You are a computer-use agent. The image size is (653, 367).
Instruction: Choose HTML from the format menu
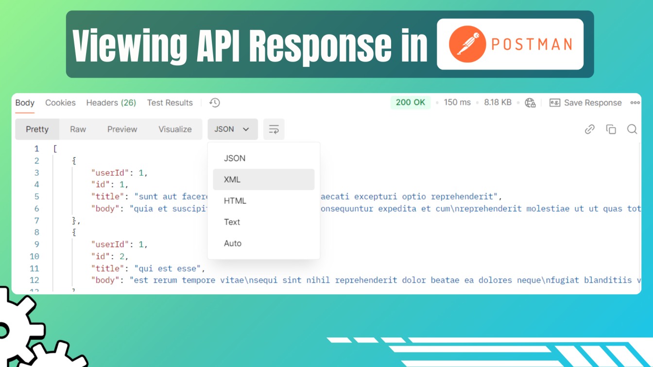[x=264, y=201]
